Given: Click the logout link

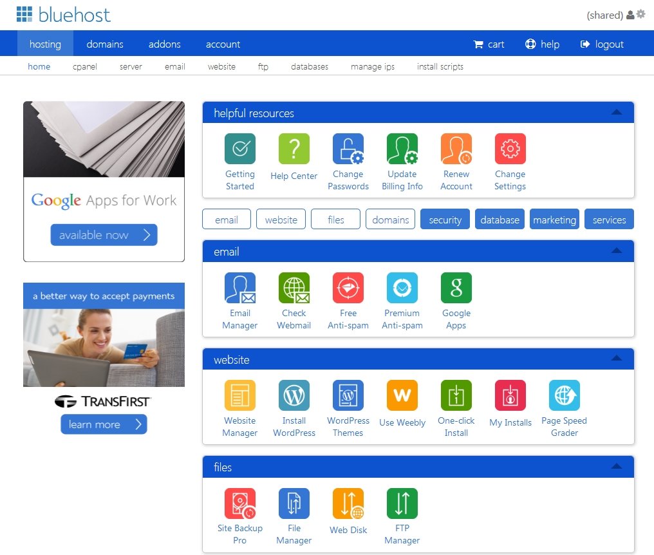Looking at the screenshot, I should 603,44.
